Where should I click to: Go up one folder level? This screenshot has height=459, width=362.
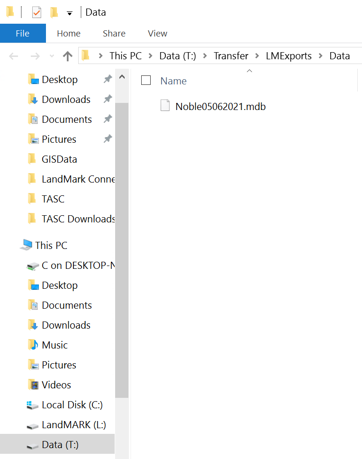tap(68, 56)
